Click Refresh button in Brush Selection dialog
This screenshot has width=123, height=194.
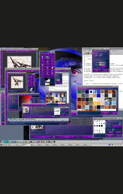tap(110, 136)
